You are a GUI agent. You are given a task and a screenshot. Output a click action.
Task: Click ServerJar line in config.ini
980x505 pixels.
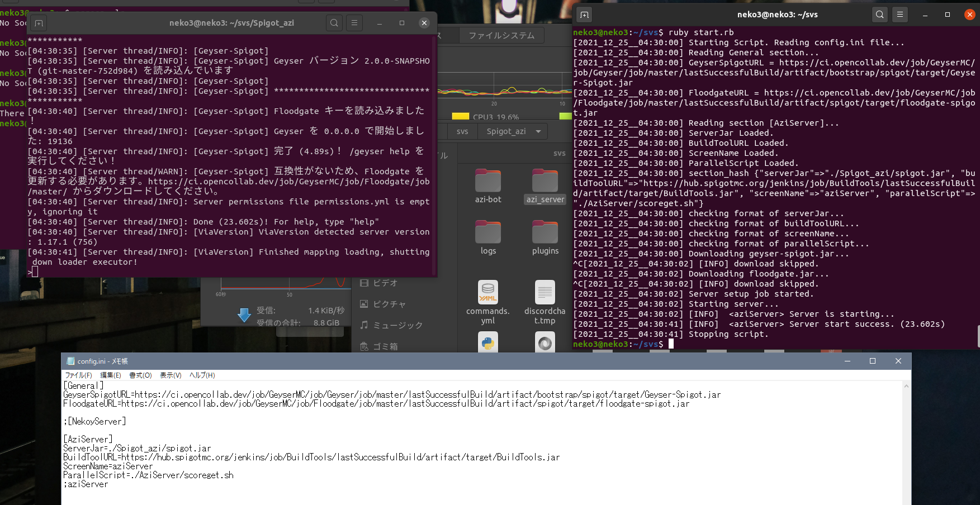point(137,448)
